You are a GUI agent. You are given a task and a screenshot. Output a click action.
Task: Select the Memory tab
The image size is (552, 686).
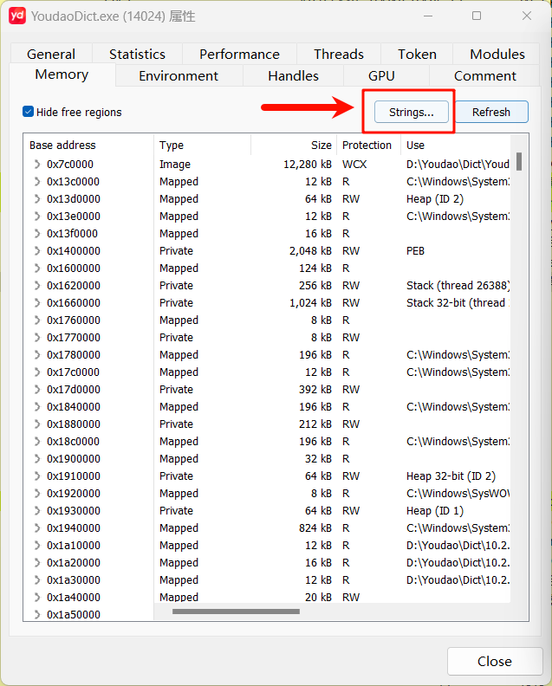coord(62,74)
